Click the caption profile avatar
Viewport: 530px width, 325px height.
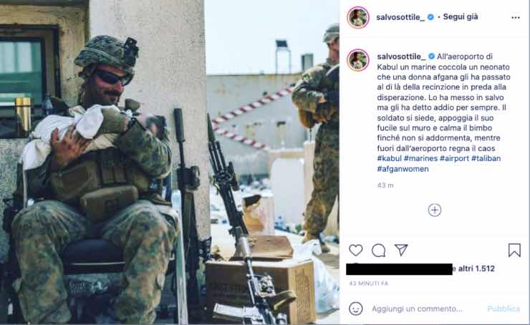358,60
